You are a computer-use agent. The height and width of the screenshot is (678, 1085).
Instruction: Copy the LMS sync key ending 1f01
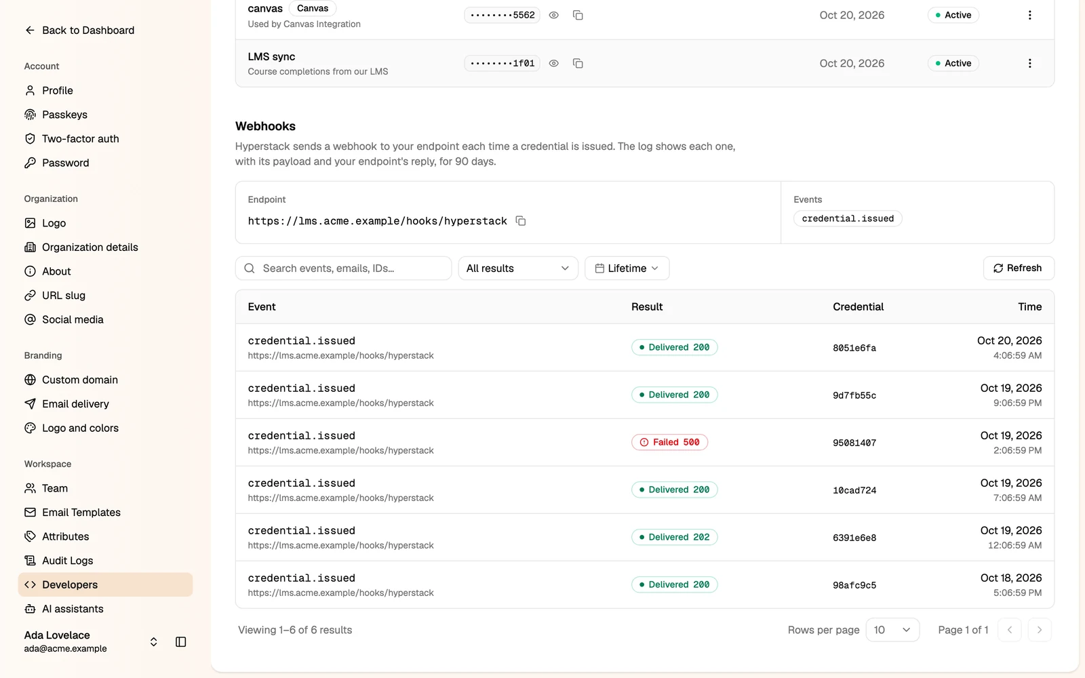click(x=578, y=63)
